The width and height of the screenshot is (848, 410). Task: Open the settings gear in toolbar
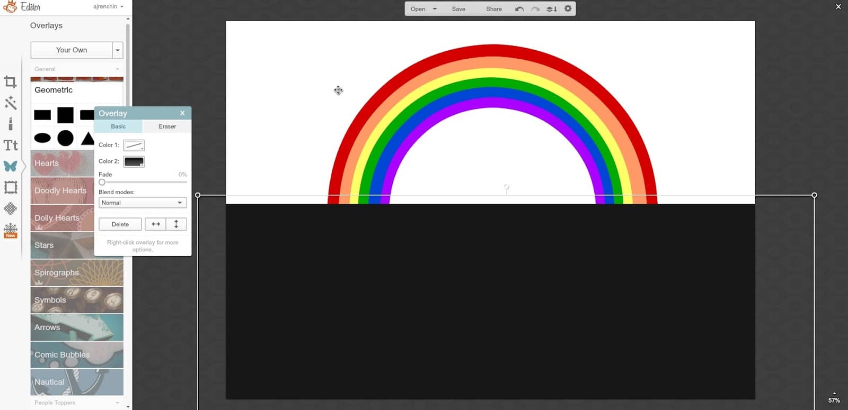click(568, 9)
